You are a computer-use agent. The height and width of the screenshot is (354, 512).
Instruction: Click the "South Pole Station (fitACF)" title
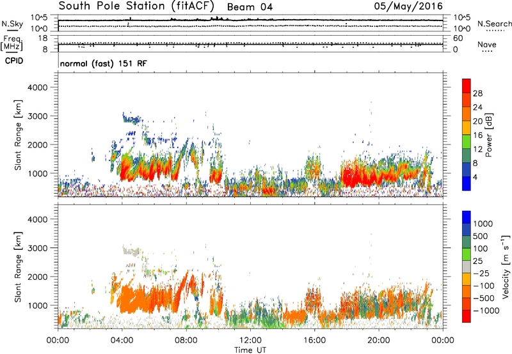click(x=136, y=6)
